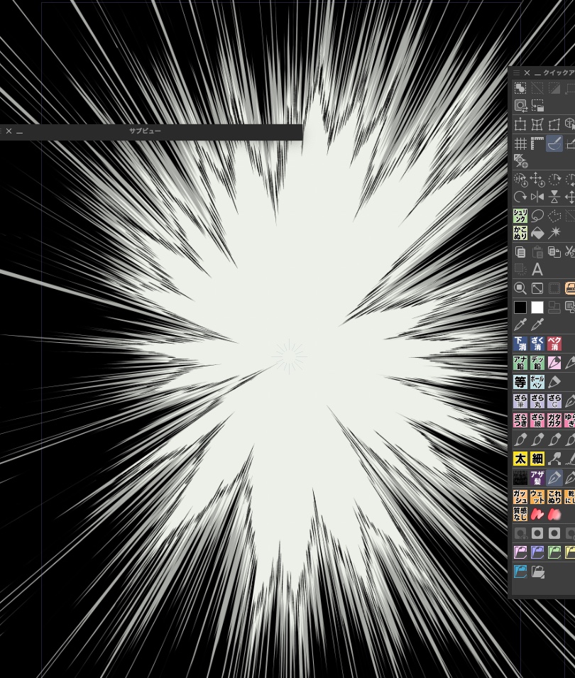Viewport: 575px width, 678px height.
Task: Click the copy icon
Action: point(520,251)
